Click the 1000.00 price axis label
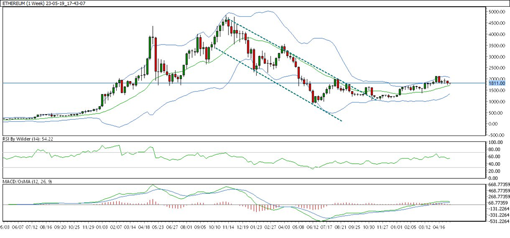 496,102
